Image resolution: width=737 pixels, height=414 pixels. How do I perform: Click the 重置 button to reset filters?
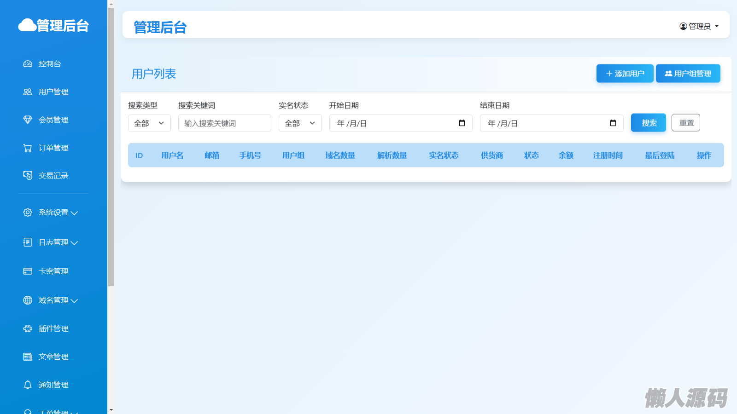coord(685,123)
